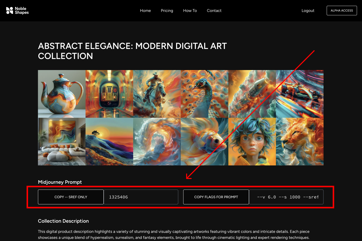Open the peacock artwork thumbnail
Screen dimensions: 362x241
point(204,94)
